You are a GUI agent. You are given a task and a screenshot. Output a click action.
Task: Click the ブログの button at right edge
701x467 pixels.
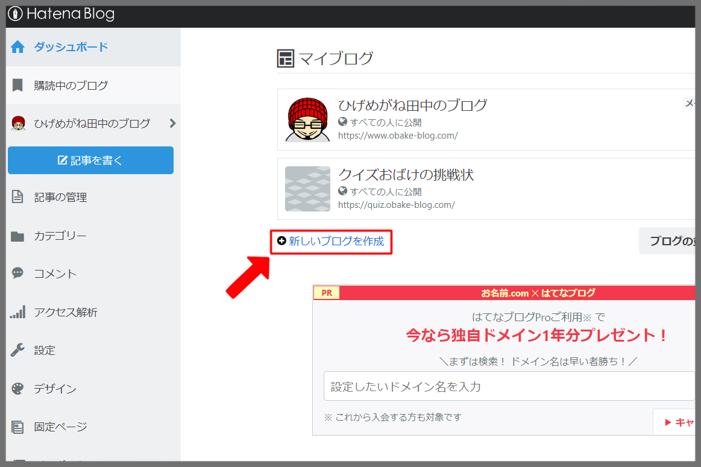pos(667,241)
